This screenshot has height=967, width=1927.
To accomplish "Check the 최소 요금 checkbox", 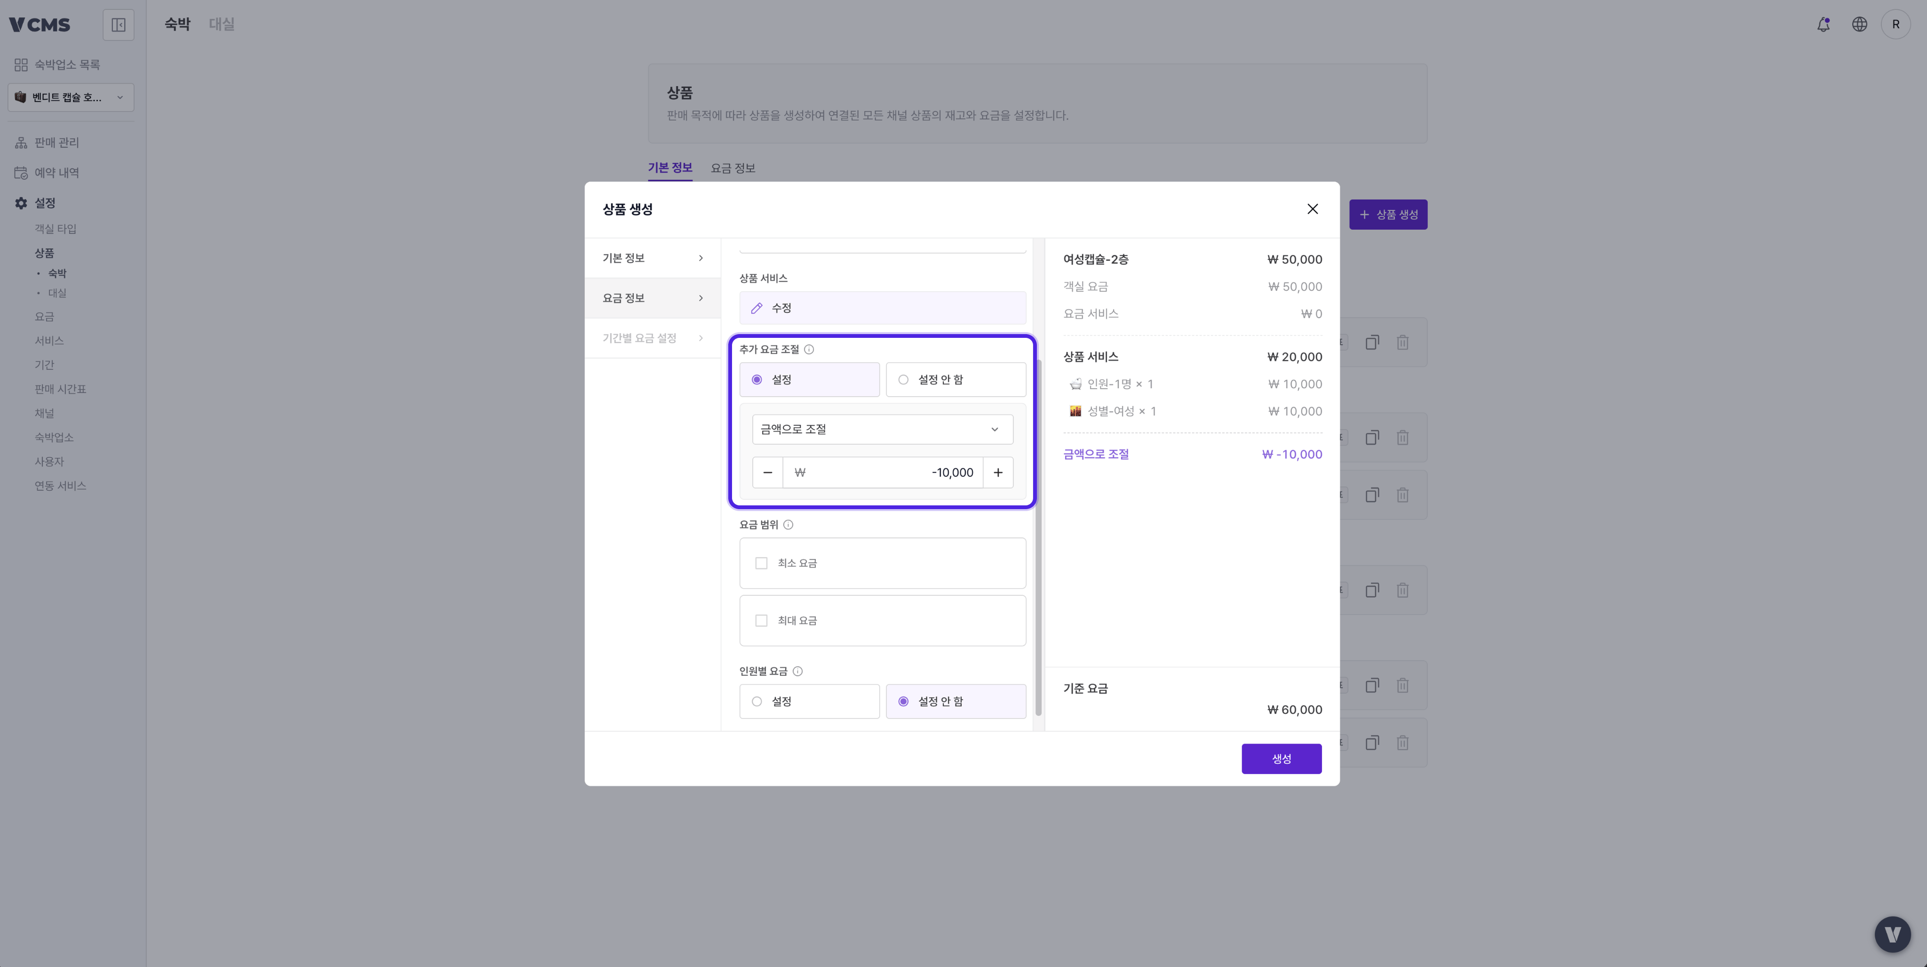I will pyautogui.click(x=761, y=563).
